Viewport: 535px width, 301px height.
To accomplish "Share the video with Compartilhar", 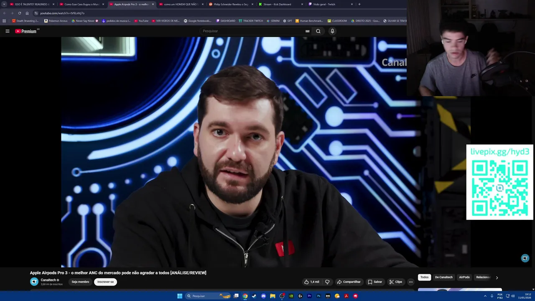I will pyautogui.click(x=349, y=282).
